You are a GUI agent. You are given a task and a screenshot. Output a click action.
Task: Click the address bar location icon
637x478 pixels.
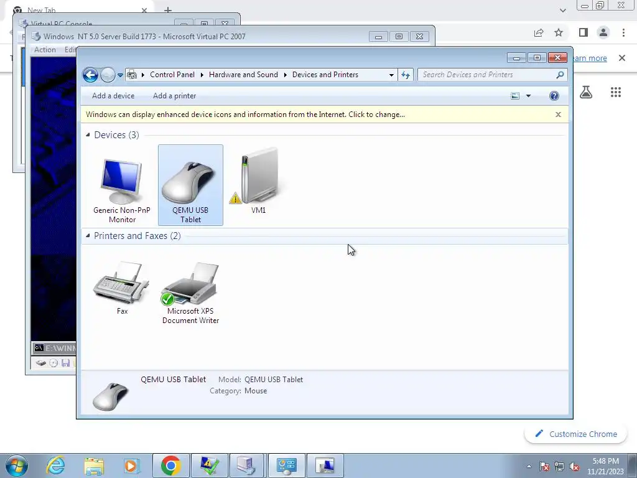coord(132,75)
